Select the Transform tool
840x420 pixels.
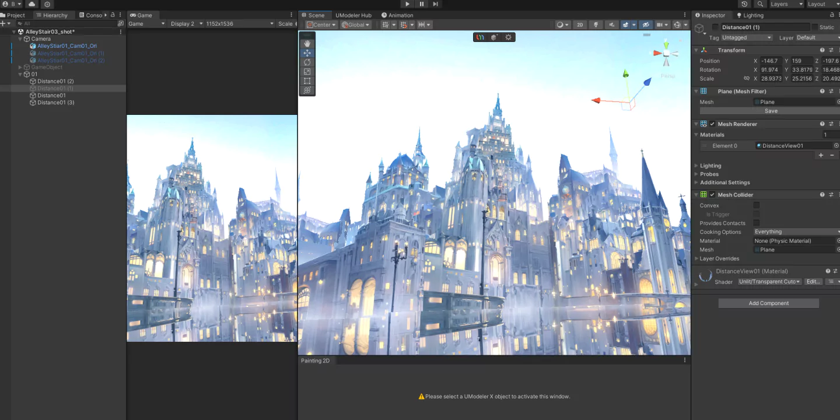[x=307, y=90]
